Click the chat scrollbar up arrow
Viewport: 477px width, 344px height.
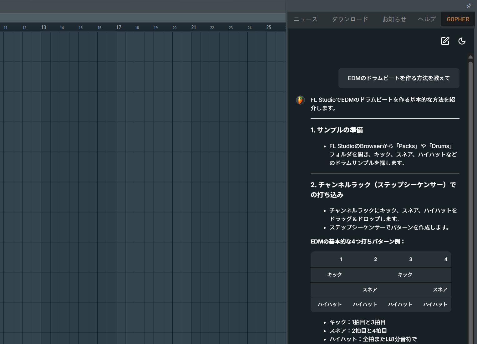(470, 57)
